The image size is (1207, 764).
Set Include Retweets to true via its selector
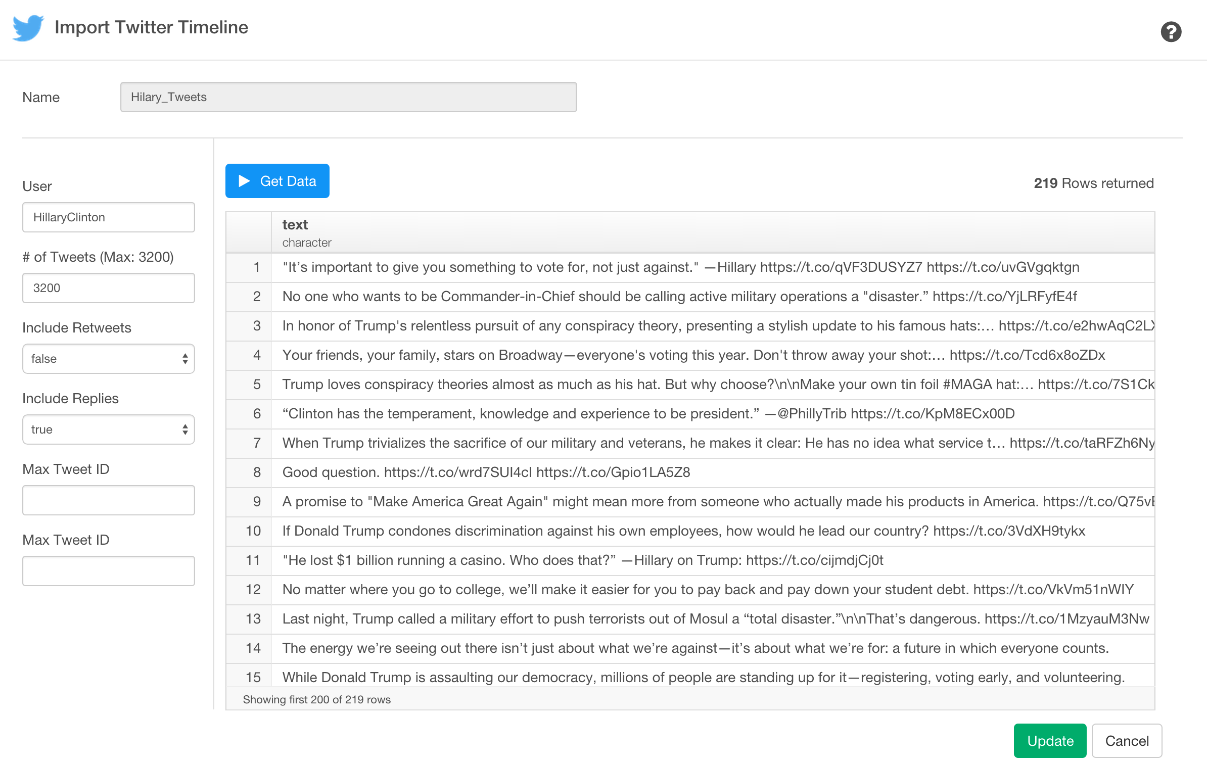(108, 358)
